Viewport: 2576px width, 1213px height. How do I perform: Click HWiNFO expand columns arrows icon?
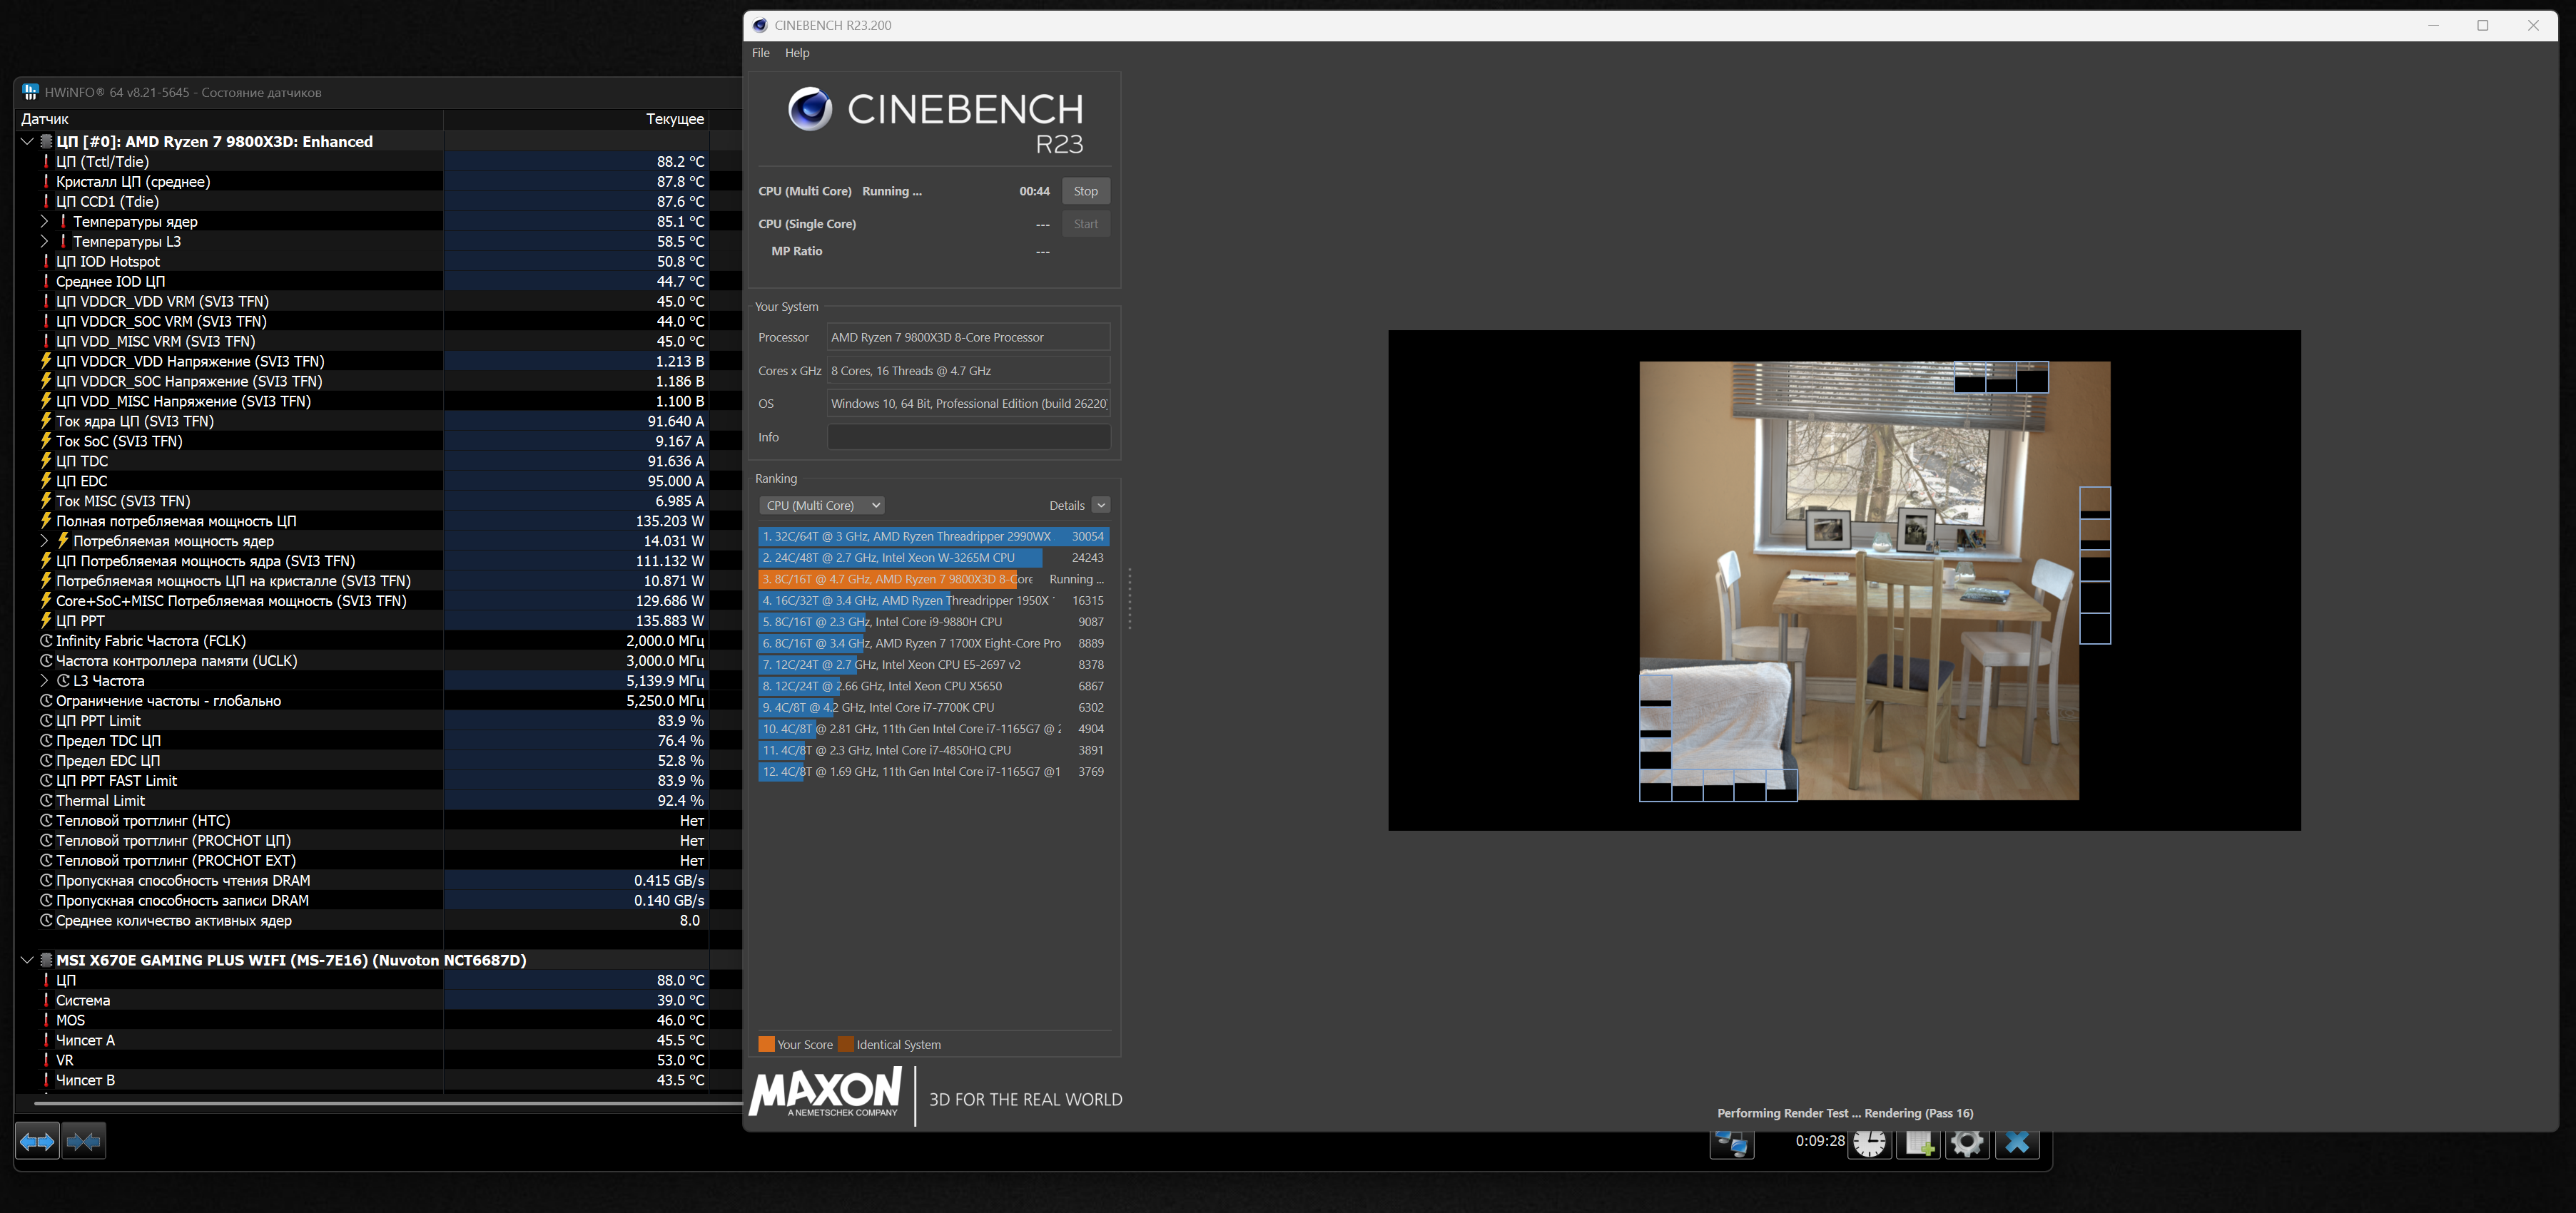click(38, 1141)
